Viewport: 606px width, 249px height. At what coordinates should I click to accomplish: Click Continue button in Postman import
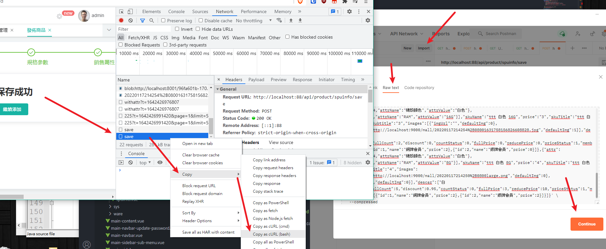587,224
